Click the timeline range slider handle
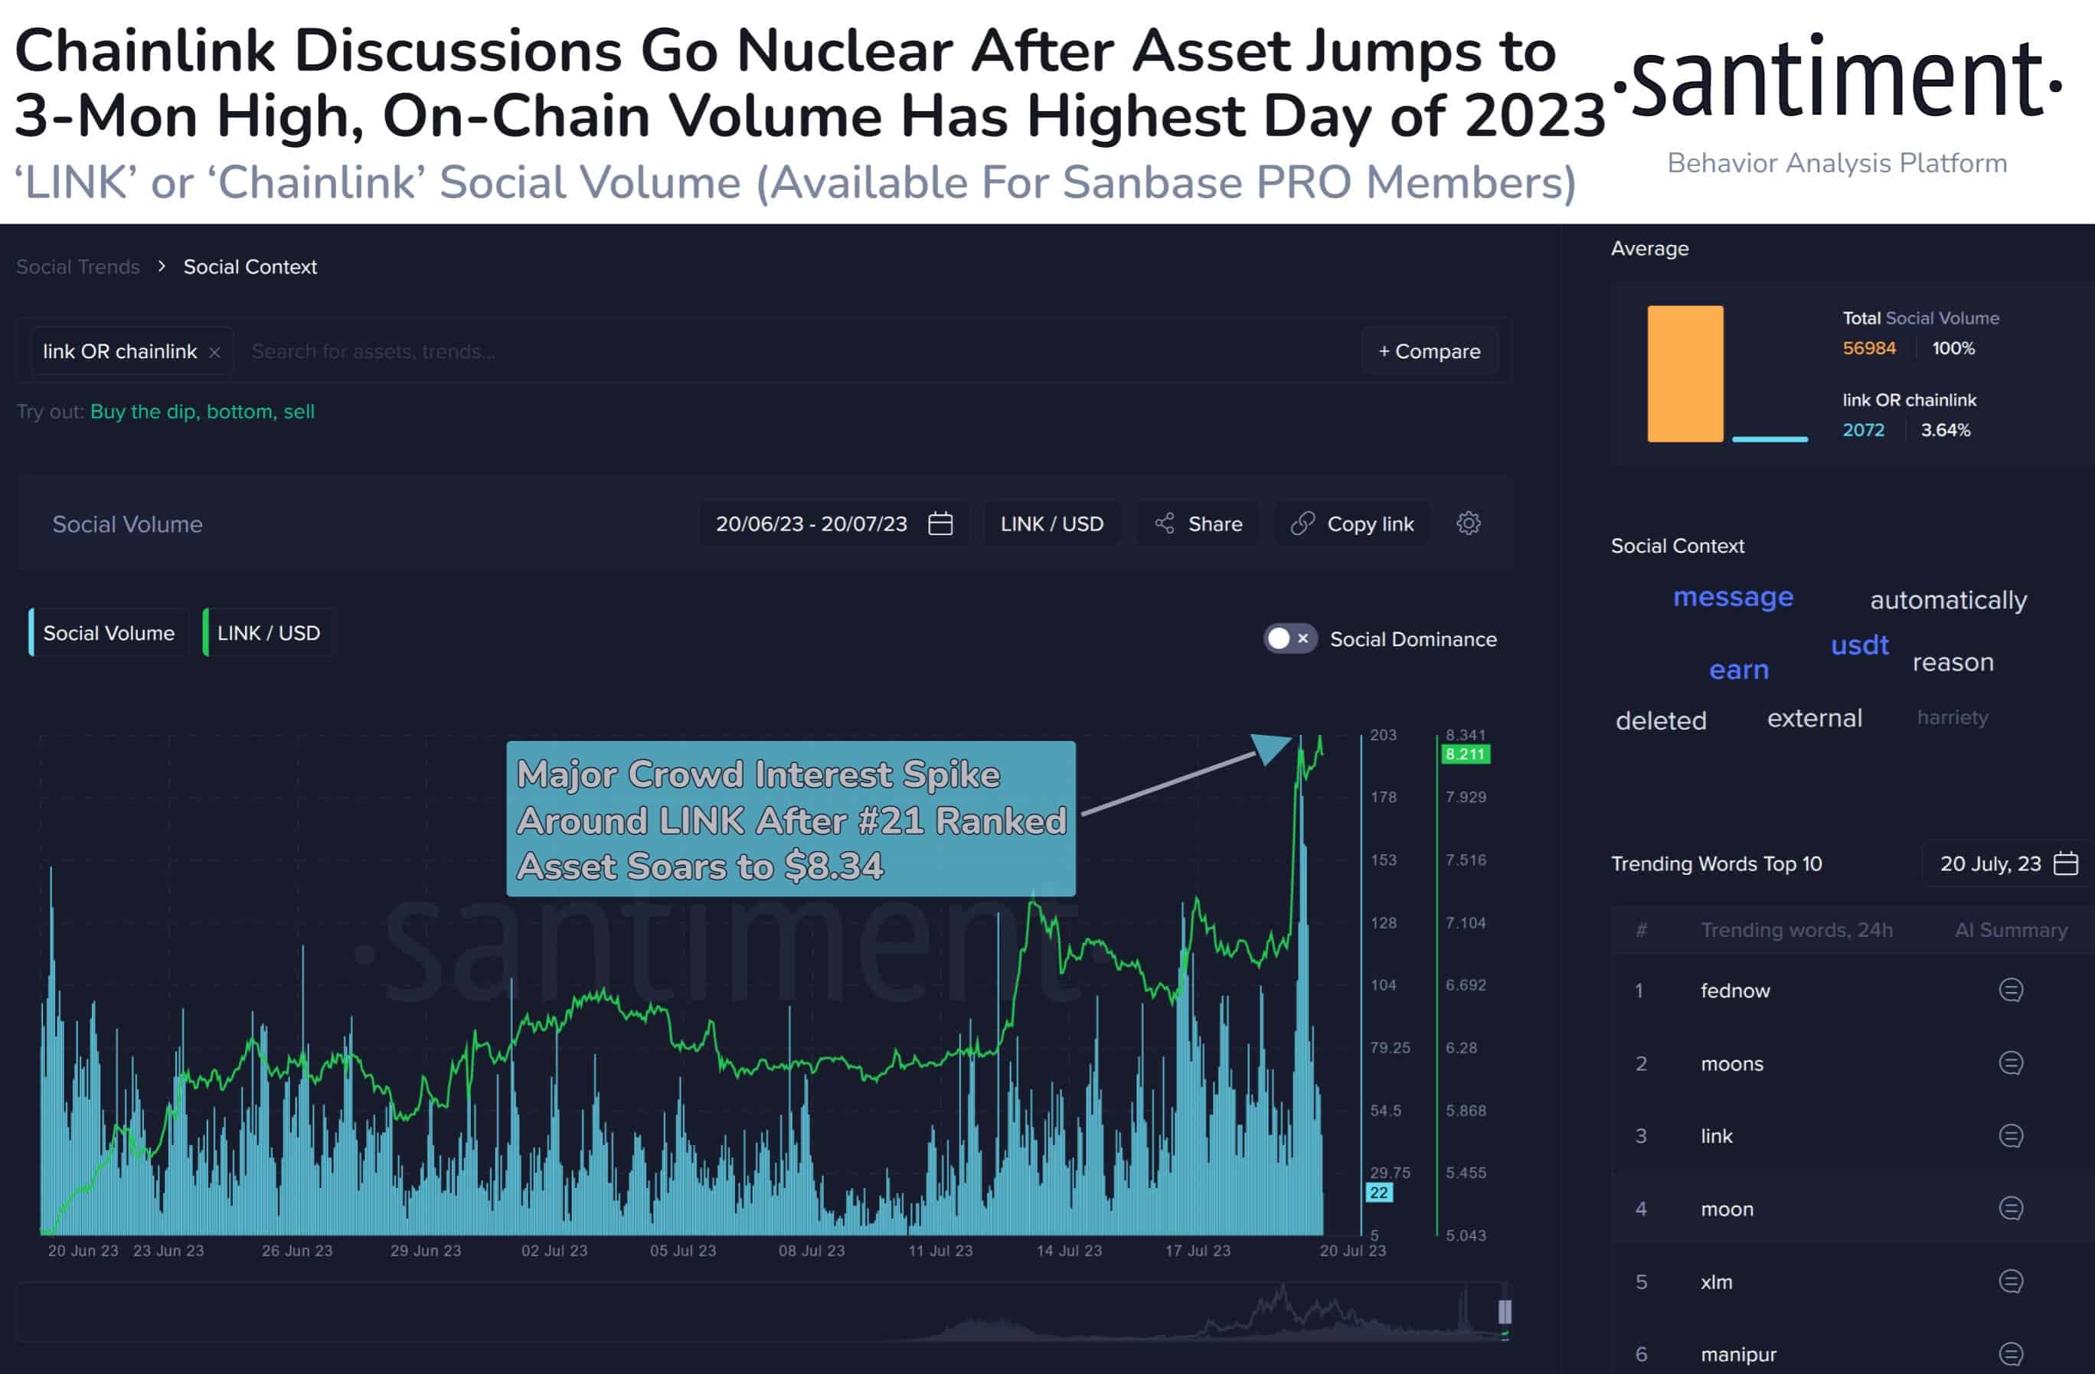2095x1374 pixels. (1505, 1311)
